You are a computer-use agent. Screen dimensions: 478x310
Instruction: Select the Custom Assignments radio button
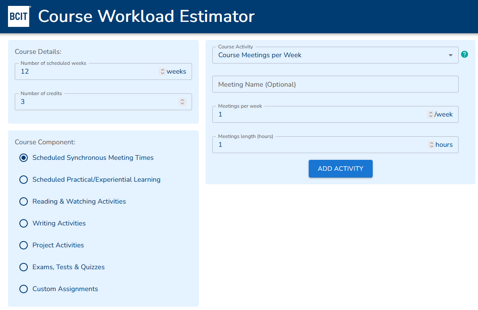24,289
